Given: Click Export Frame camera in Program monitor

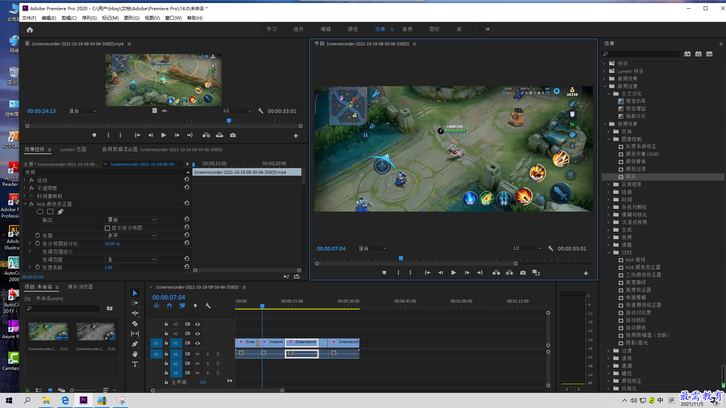Looking at the screenshot, I should [523, 273].
